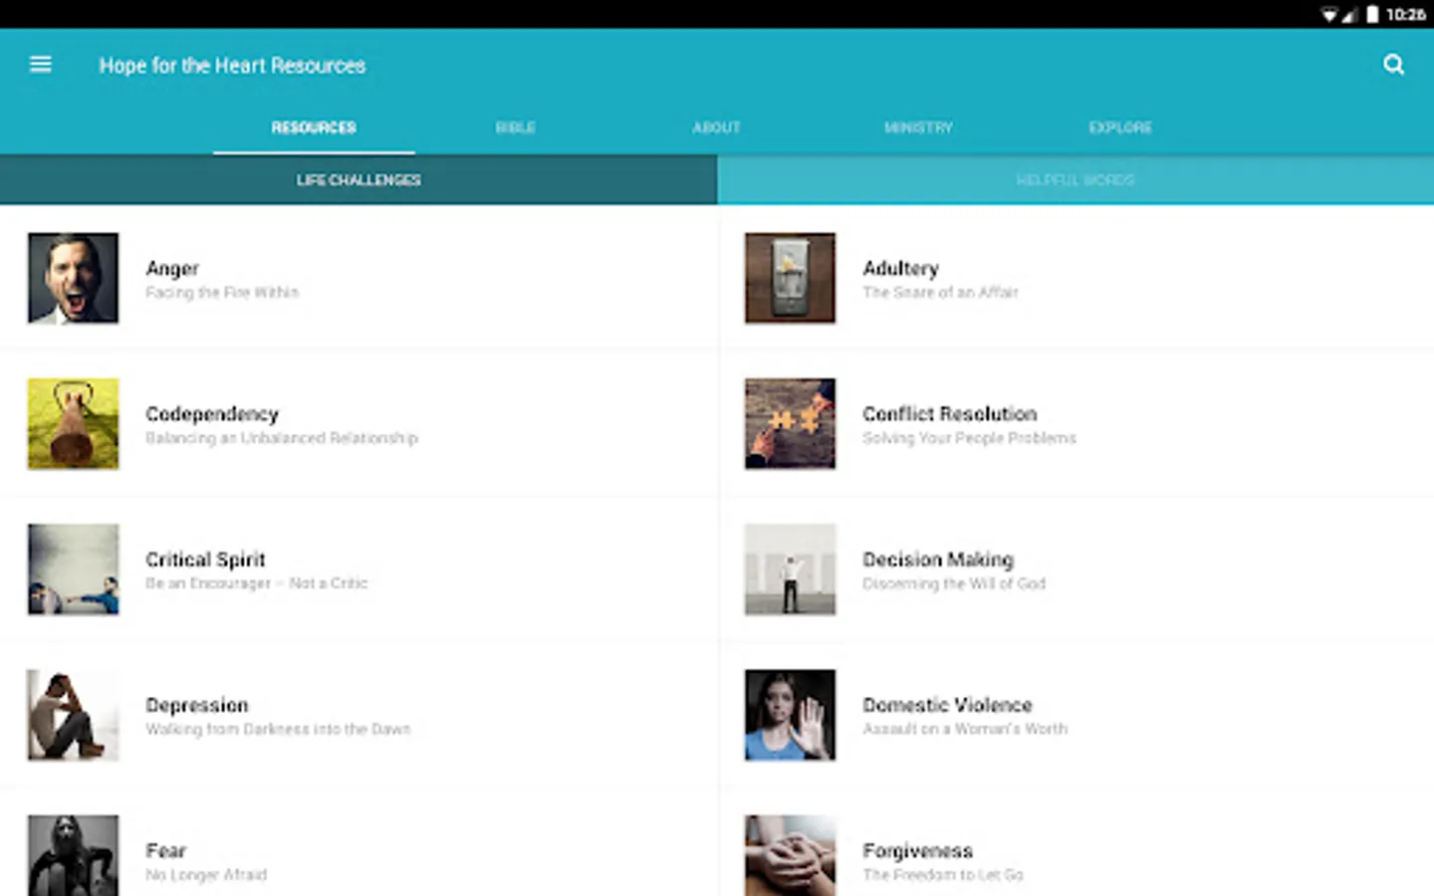Open the Anger thumbnail image
The width and height of the screenshot is (1434, 896).
[74, 278]
